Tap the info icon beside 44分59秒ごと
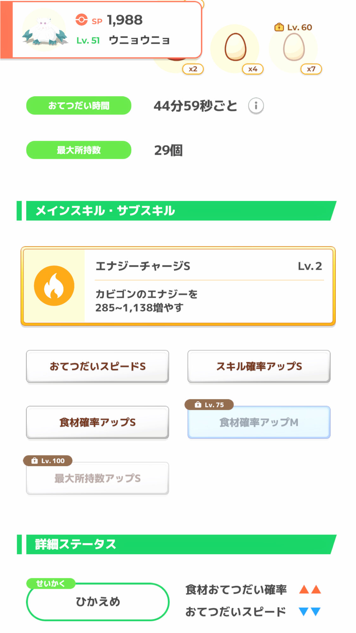356x633 pixels. (x=256, y=106)
